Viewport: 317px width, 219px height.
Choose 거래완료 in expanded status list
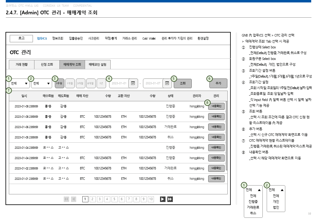coord(253,207)
